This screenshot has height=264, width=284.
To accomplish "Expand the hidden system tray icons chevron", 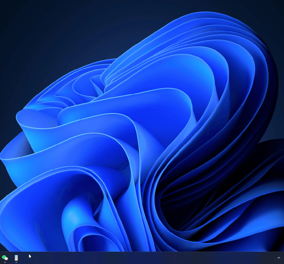I will click(x=279, y=258).
